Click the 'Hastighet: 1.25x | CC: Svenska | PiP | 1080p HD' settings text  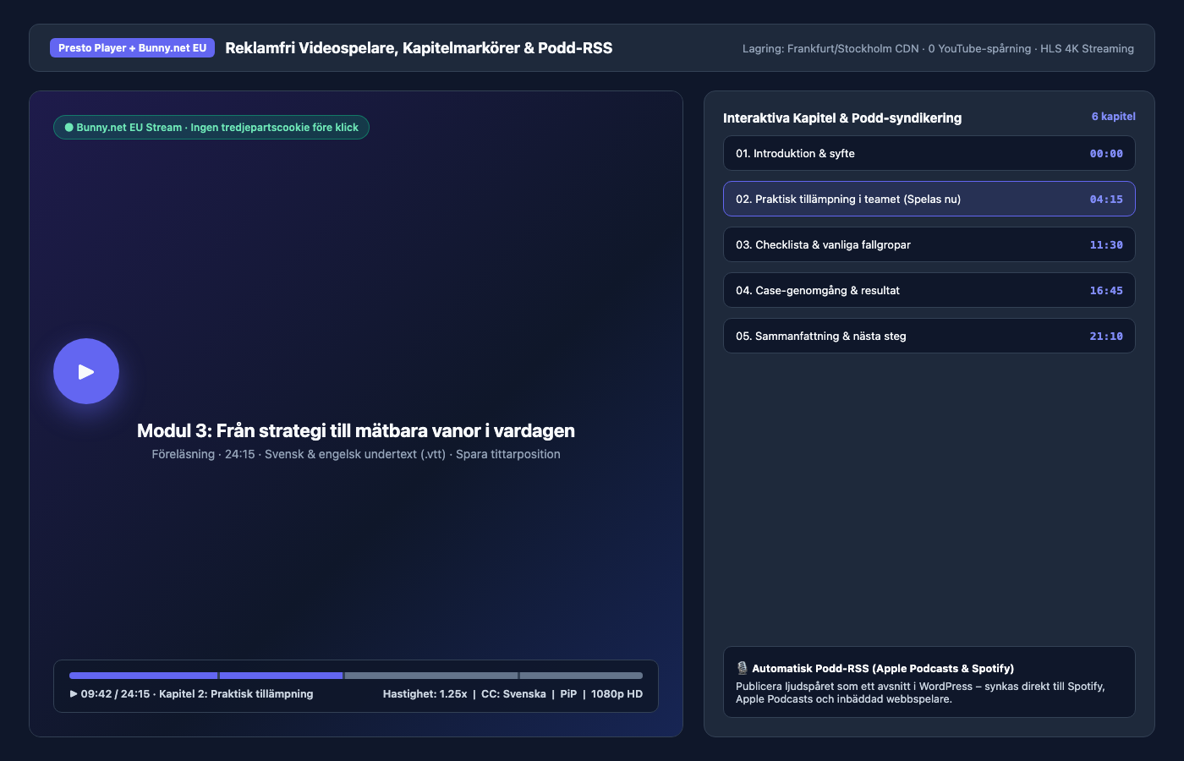[x=513, y=694]
